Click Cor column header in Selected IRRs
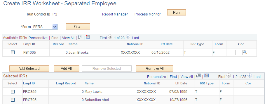Screen dimensions: 267x106 [248, 83]
